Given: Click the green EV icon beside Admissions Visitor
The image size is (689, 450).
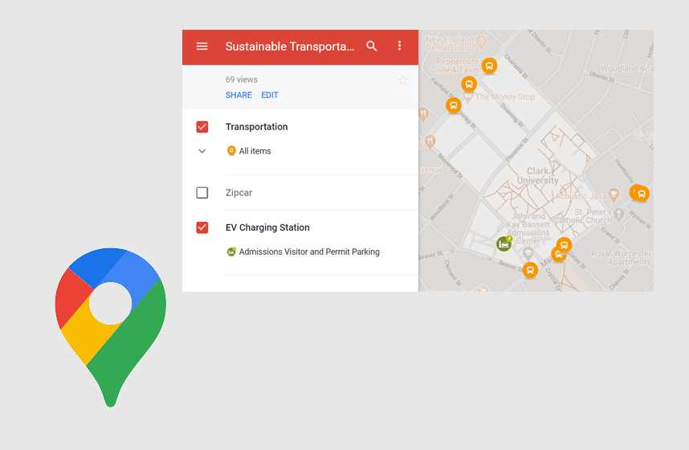Looking at the screenshot, I should pyautogui.click(x=231, y=252).
